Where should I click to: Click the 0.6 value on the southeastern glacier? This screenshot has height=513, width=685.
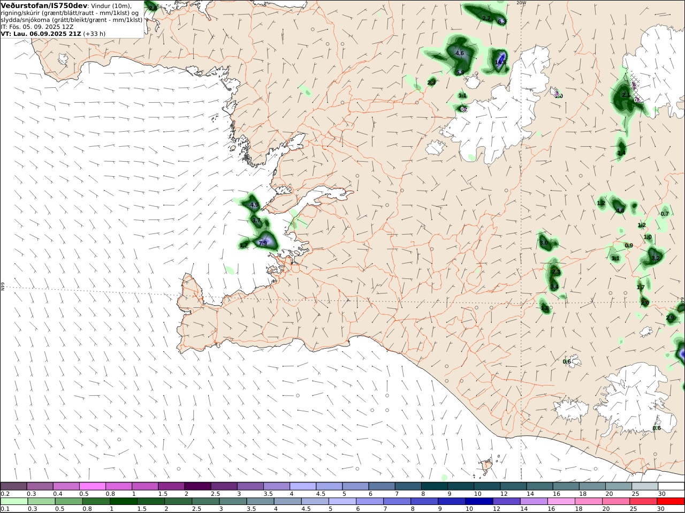pos(657,428)
